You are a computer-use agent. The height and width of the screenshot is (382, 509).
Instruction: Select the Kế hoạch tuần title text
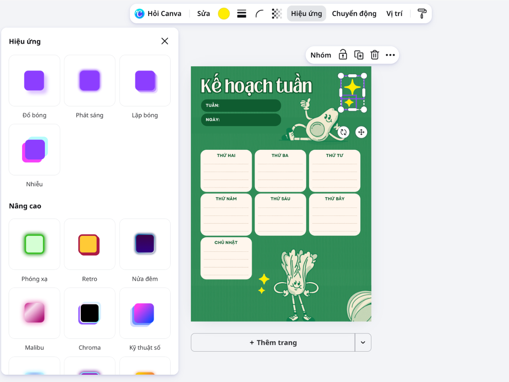[x=257, y=86]
